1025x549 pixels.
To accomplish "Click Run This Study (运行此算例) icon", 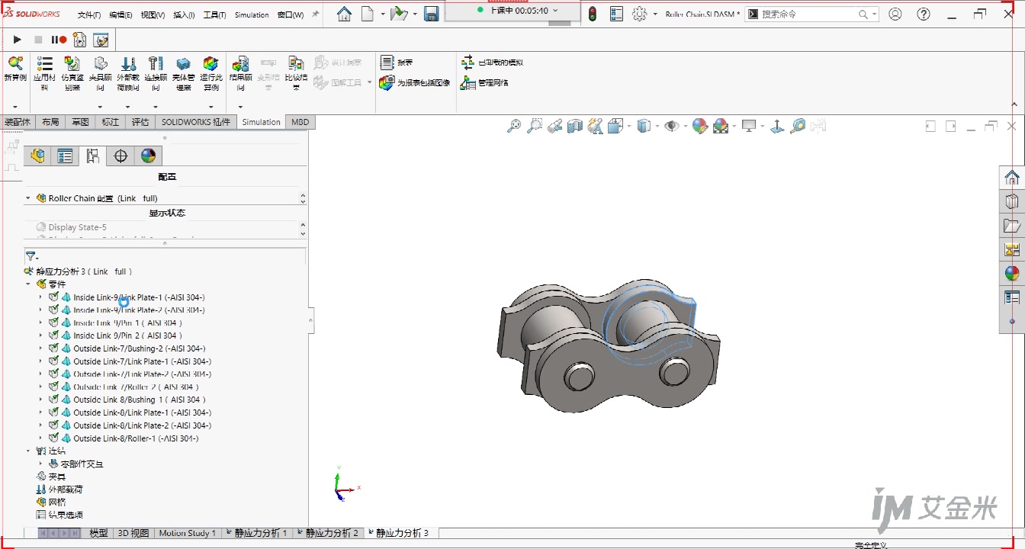I will [x=210, y=65].
